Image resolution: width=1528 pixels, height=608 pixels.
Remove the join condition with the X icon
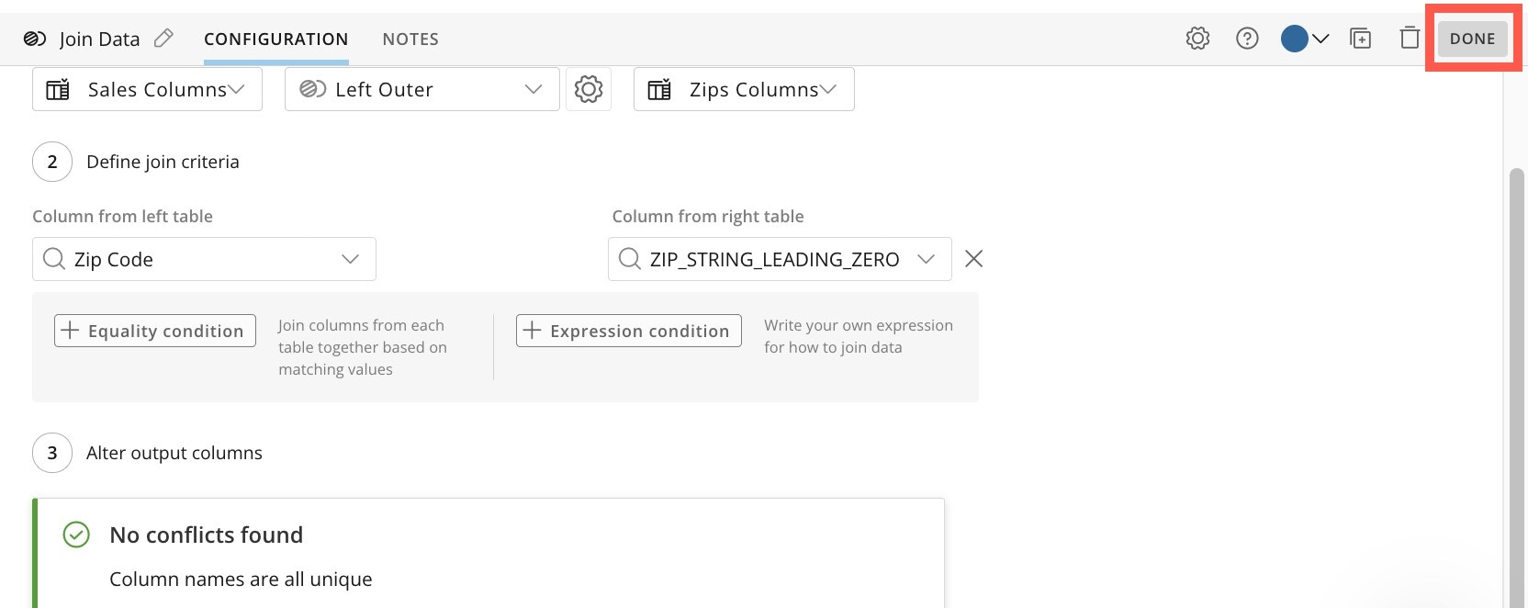[x=974, y=259]
